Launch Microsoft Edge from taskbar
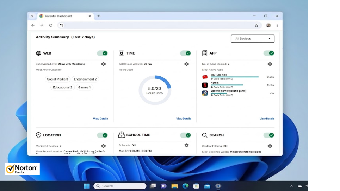Image resolution: width=340 pixels, height=191 pixels. [x=185, y=186]
